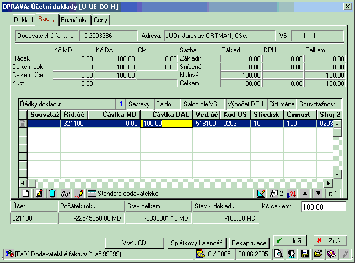This screenshot has width=355, height=263.
Task: Click the Sestavy button
Action: click(x=139, y=104)
